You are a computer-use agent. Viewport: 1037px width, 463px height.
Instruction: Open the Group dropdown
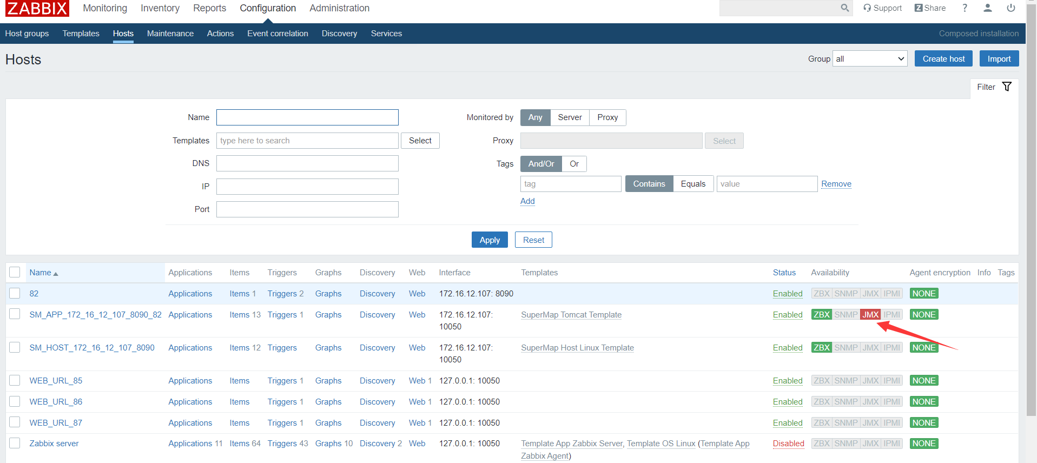(x=870, y=58)
